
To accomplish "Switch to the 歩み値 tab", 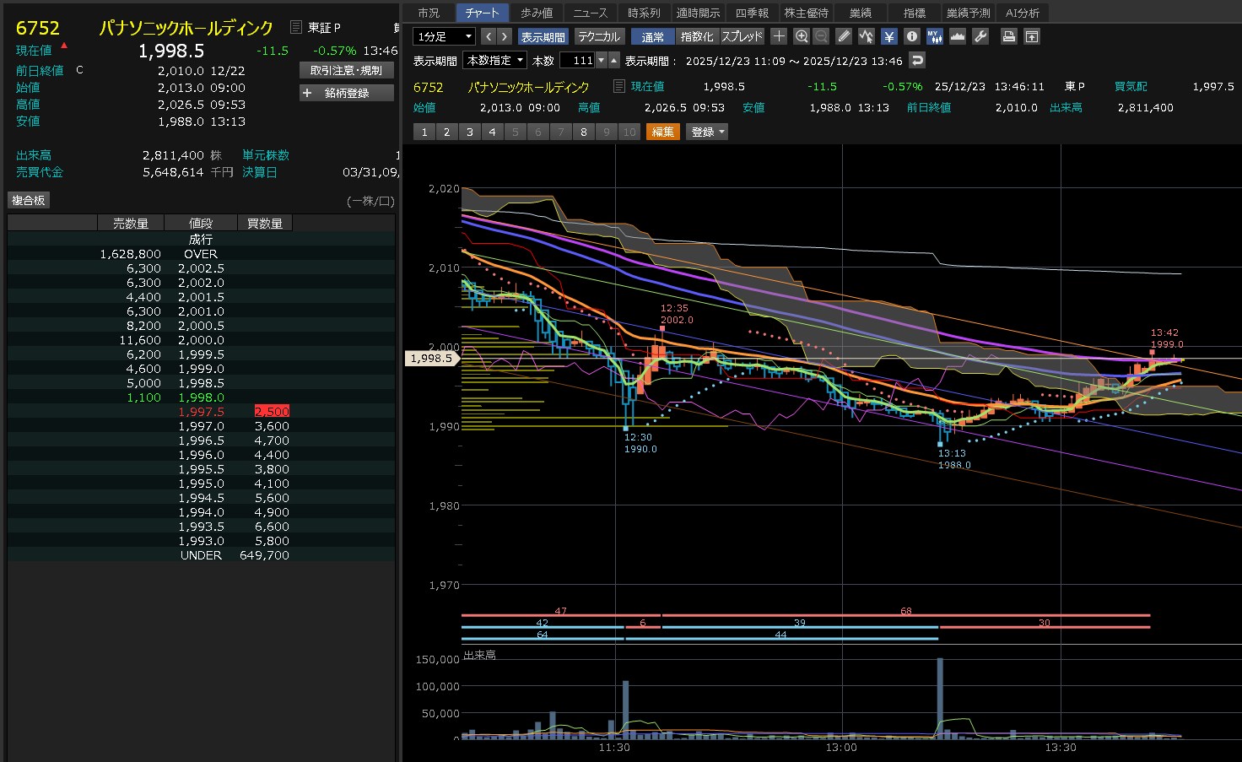I will (537, 13).
